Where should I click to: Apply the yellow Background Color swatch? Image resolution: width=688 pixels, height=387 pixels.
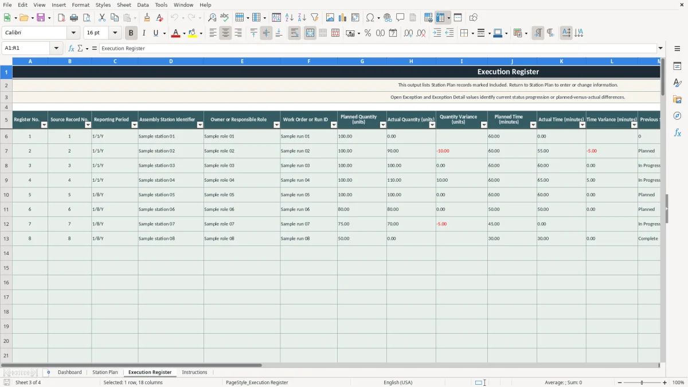coord(193,33)
